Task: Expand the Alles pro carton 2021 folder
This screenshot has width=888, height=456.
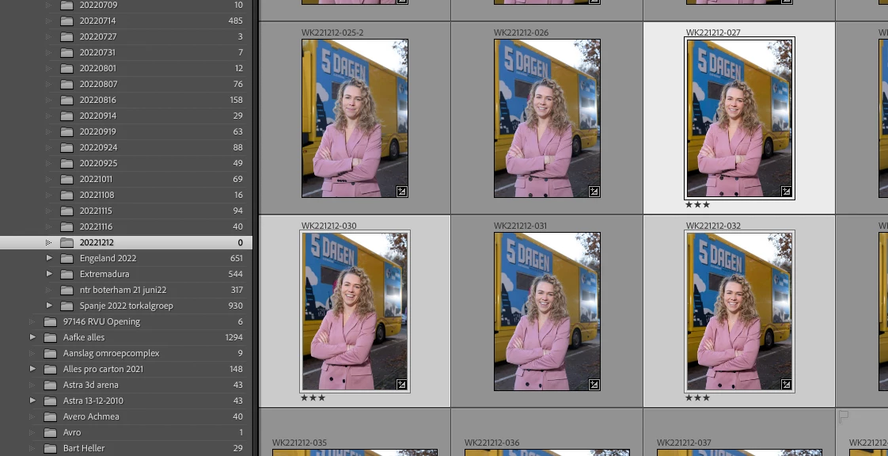Action: tap(32, 370)
